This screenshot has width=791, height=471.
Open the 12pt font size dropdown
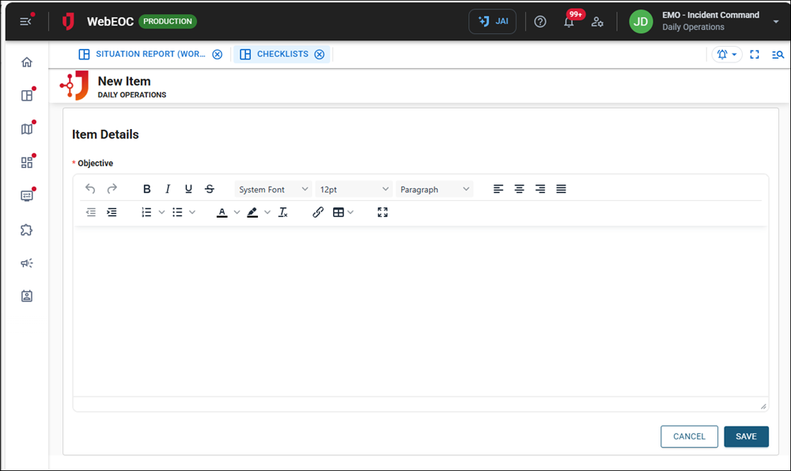click(354, 190)
